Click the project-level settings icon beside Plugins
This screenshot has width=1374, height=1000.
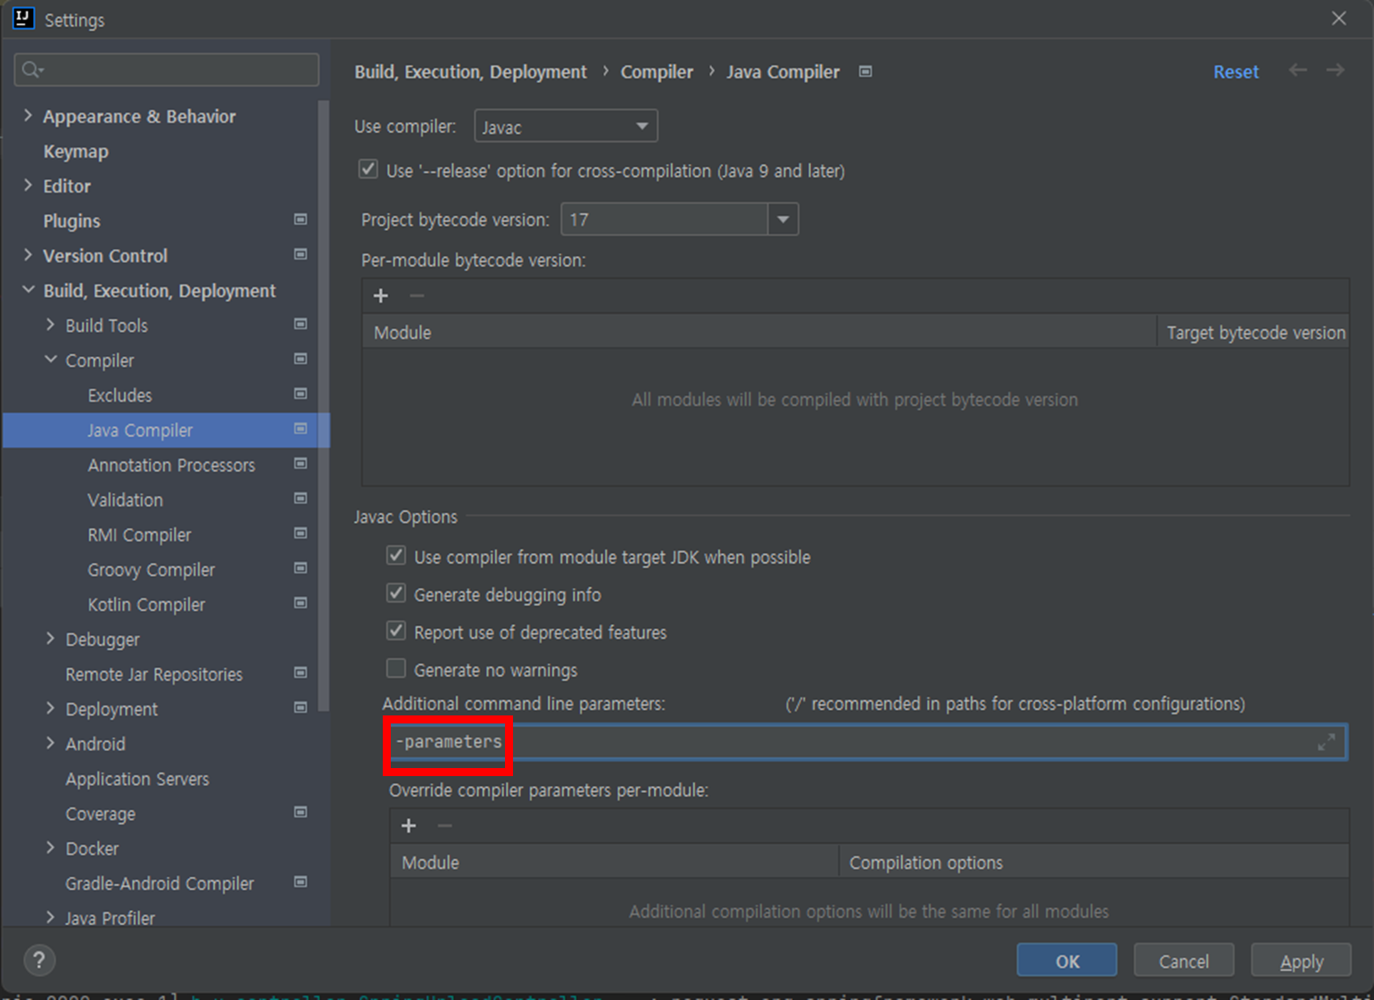(x=301, y=219)
